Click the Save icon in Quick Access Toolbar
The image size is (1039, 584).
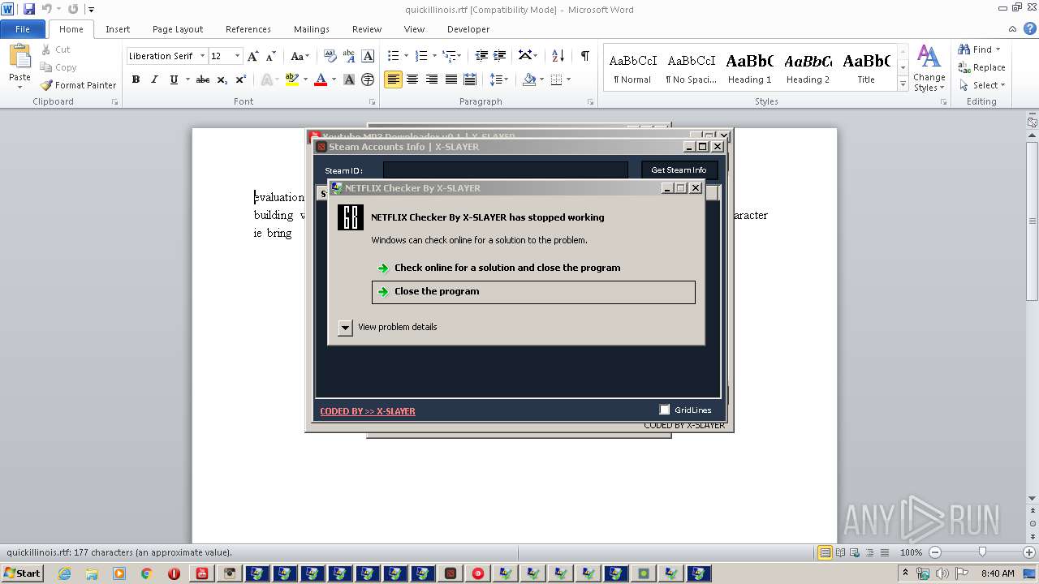[x=29, y=9]
